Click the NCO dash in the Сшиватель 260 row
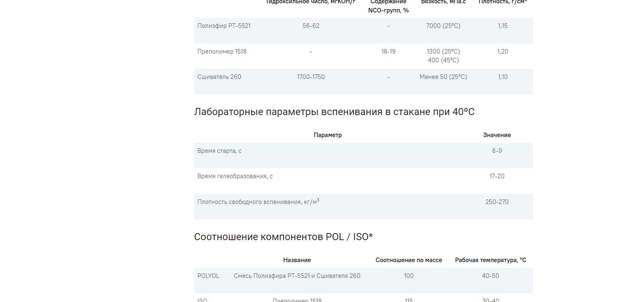 point(388,77)
